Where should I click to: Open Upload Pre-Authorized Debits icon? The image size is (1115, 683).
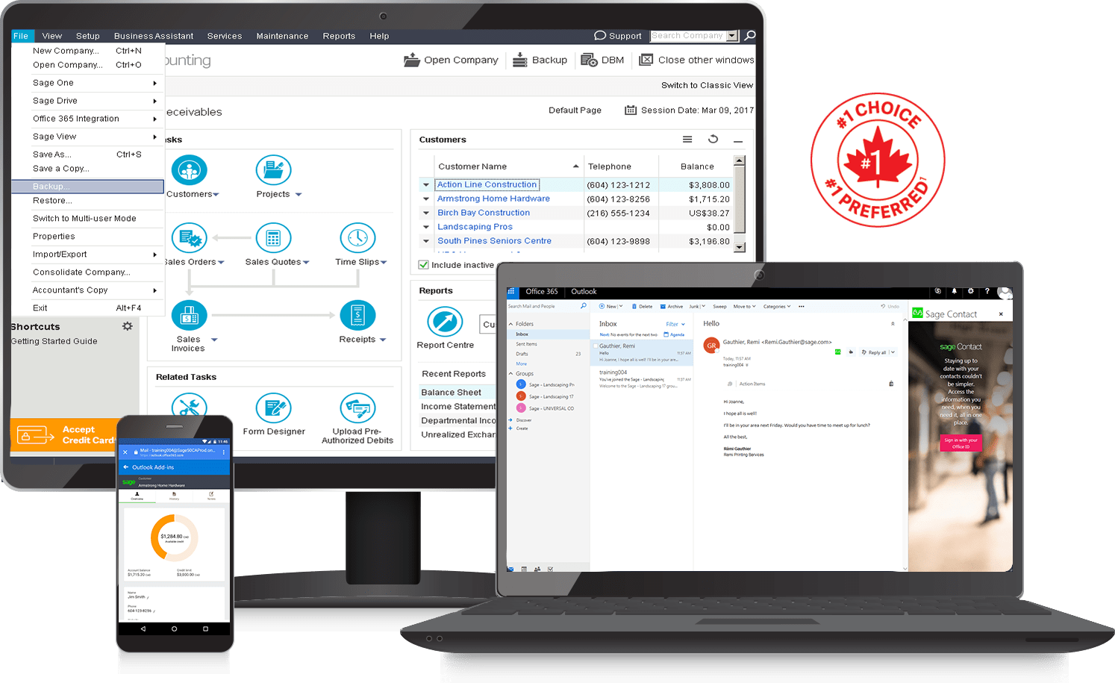tap(357, 408)
